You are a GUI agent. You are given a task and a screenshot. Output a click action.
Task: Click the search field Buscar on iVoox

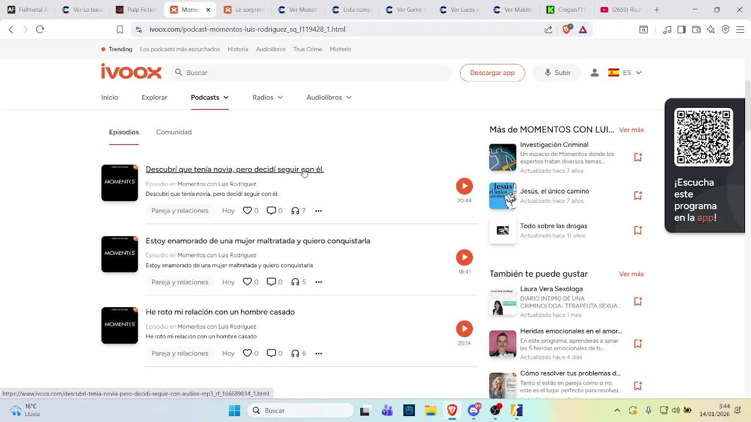311,73
